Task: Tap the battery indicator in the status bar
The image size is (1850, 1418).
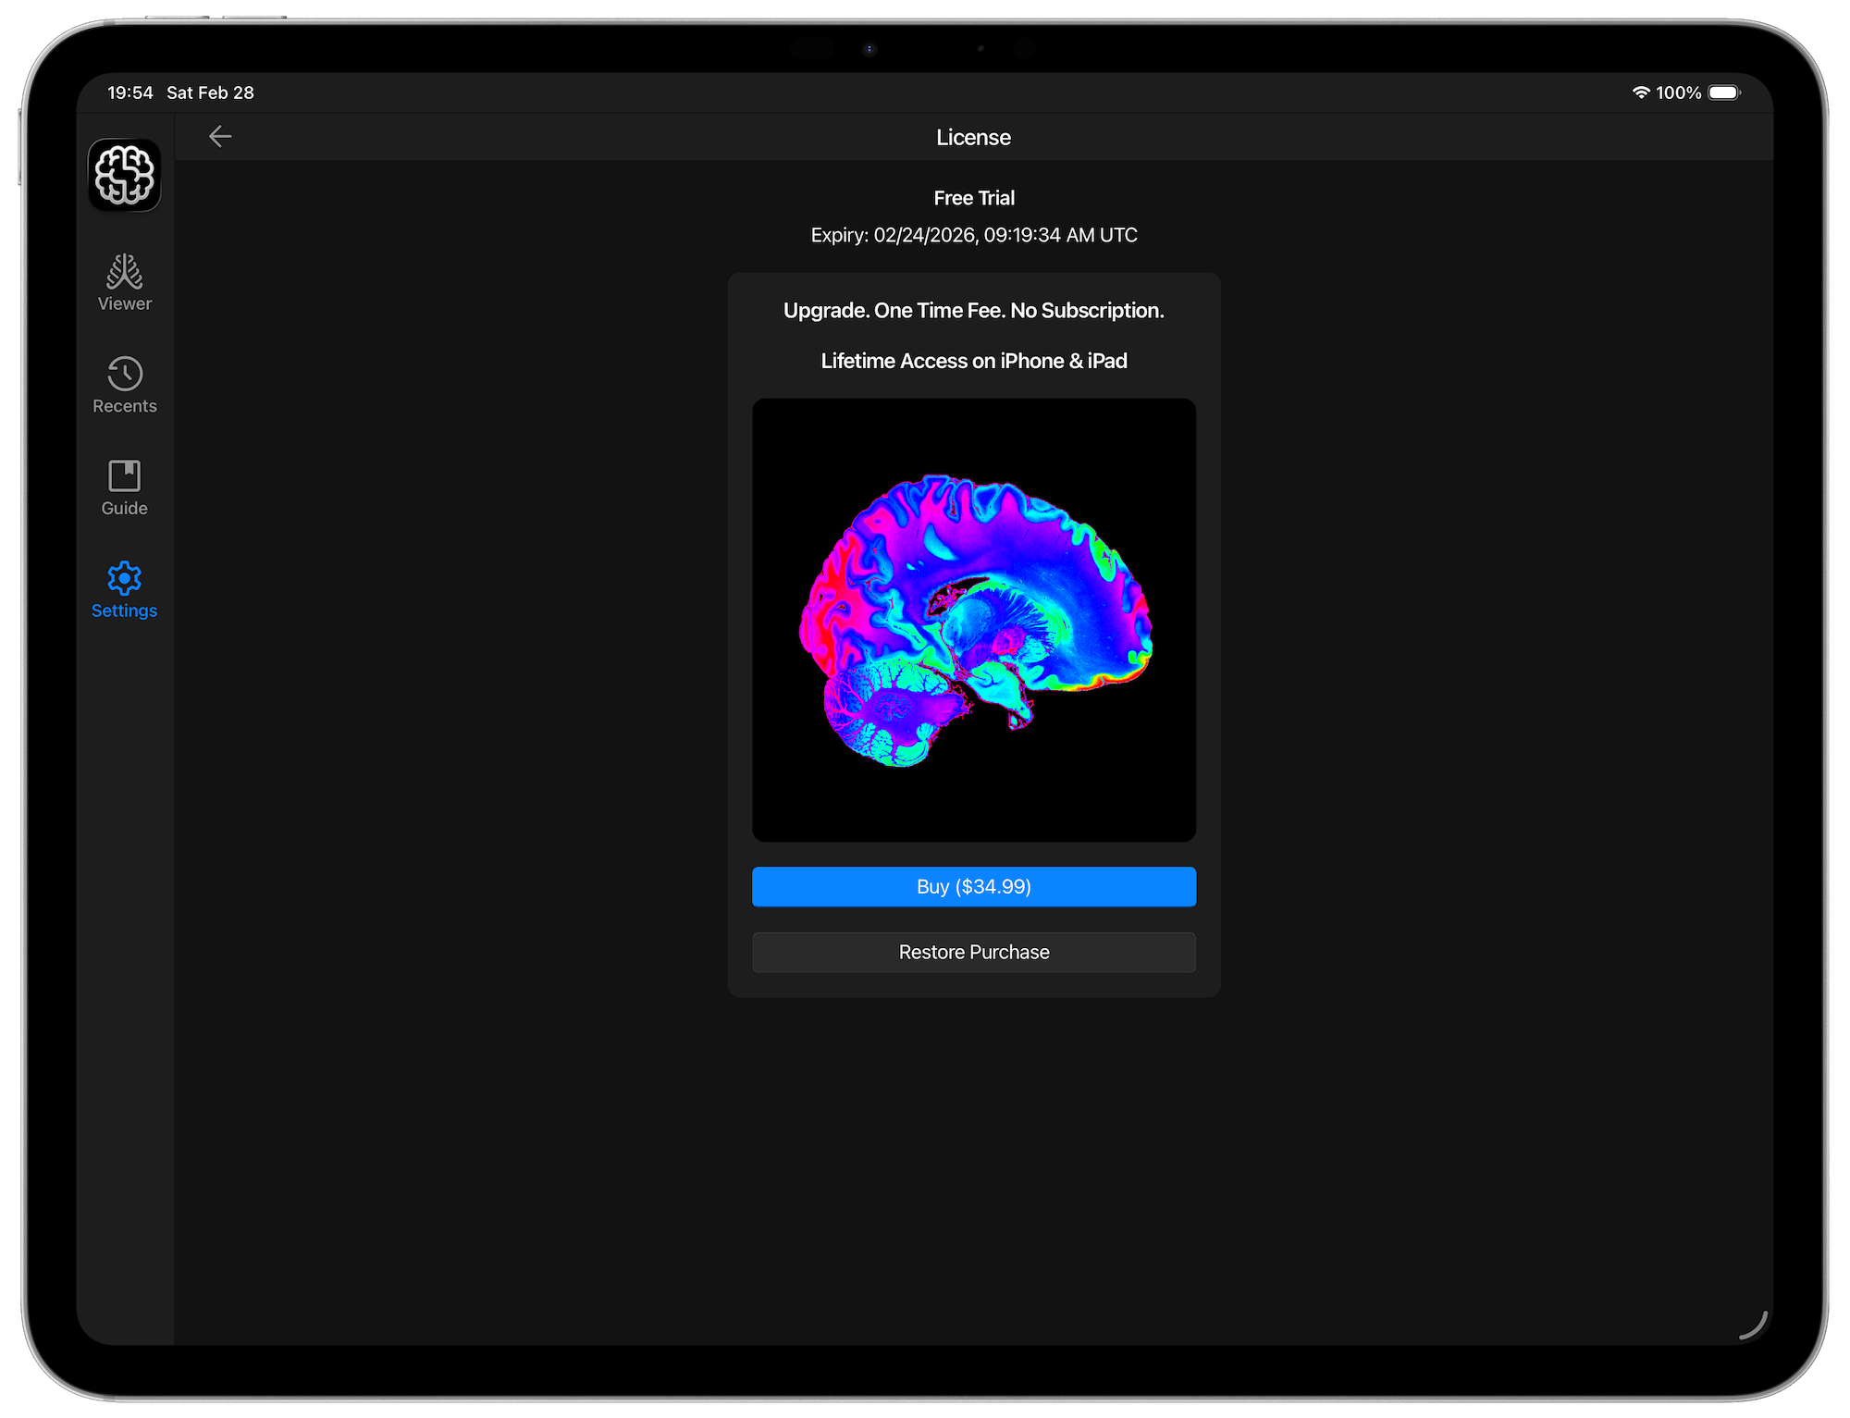Action: tap(1723, 92)
